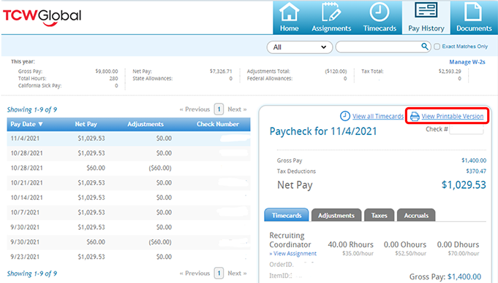
Task: Toggle the Exact Matches Only checkbox
Action: (x=437, y=47)
